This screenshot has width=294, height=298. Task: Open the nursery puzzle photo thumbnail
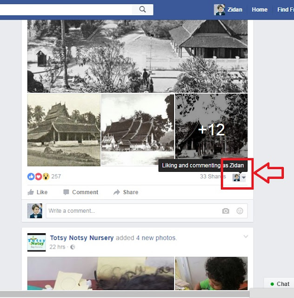(100, 273)
